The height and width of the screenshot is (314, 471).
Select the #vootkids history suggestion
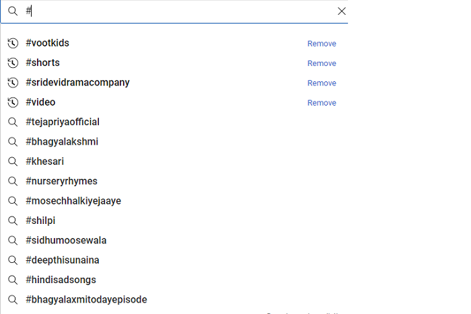point(48,43)
